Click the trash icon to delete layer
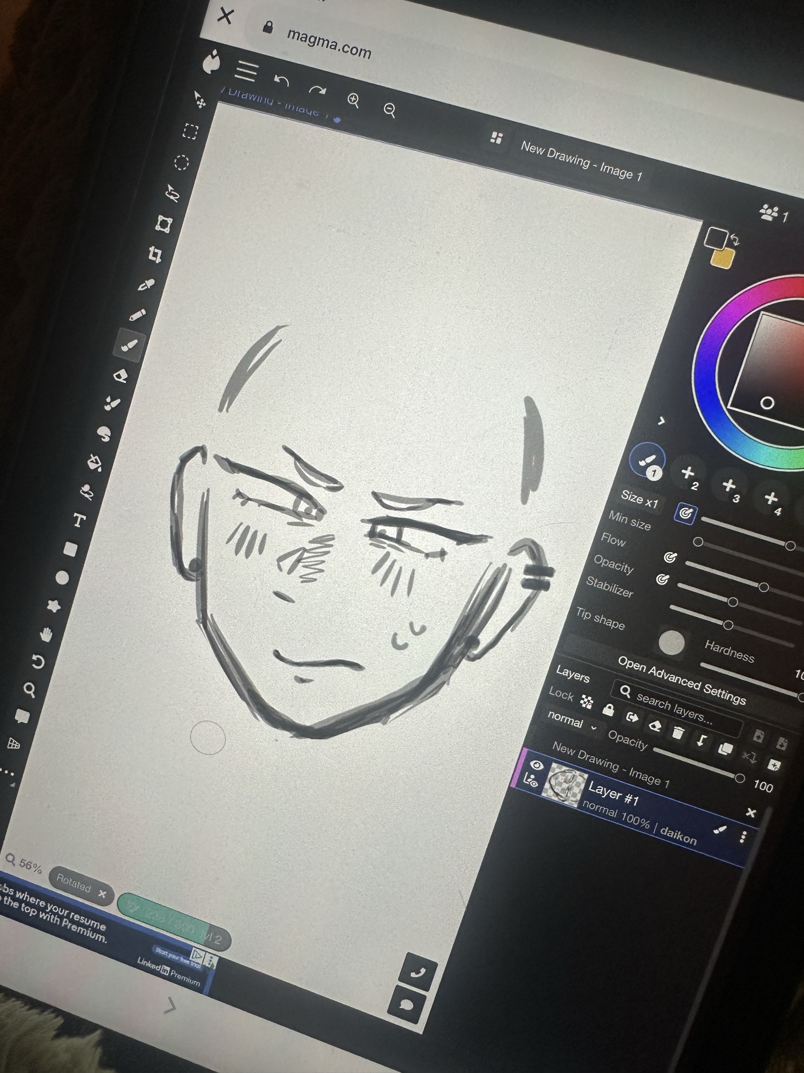 click(x=678, y=732)
